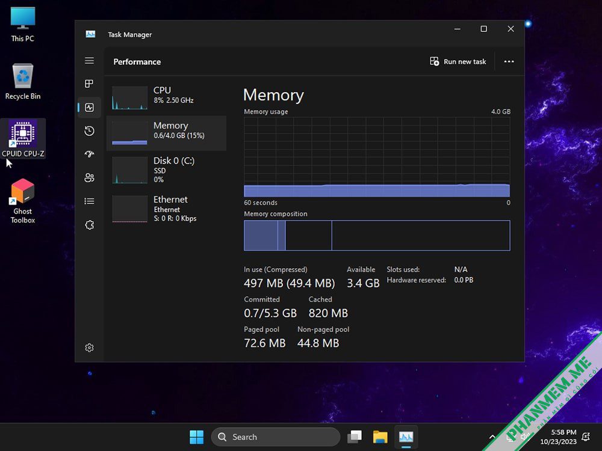Open the Windows Start menu

[x=197, y=437]
